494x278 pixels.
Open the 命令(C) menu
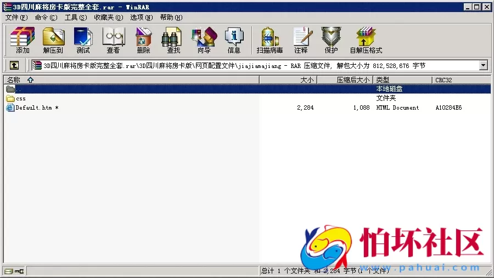[x=46, y=18]
